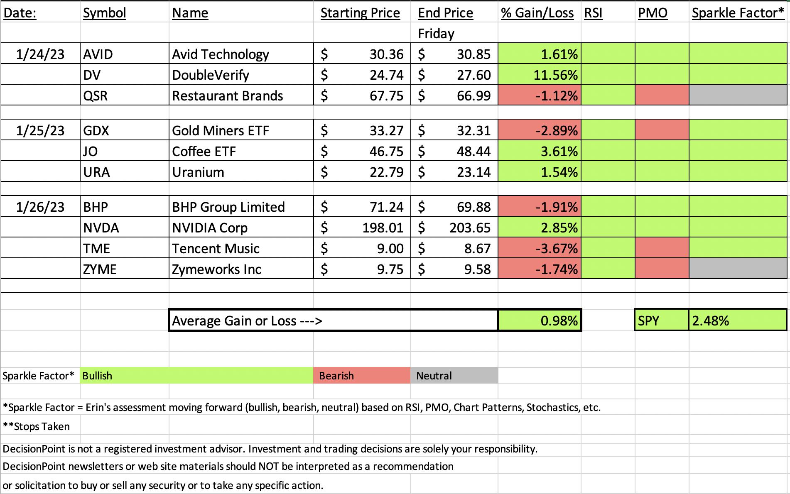Click the -2.89% loss cell
The width and height of the screenshot is (790, 494).
539,130
